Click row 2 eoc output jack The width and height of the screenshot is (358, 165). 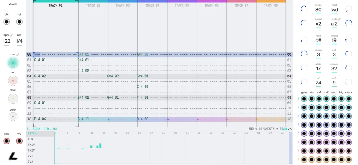[x=334, y=108]
